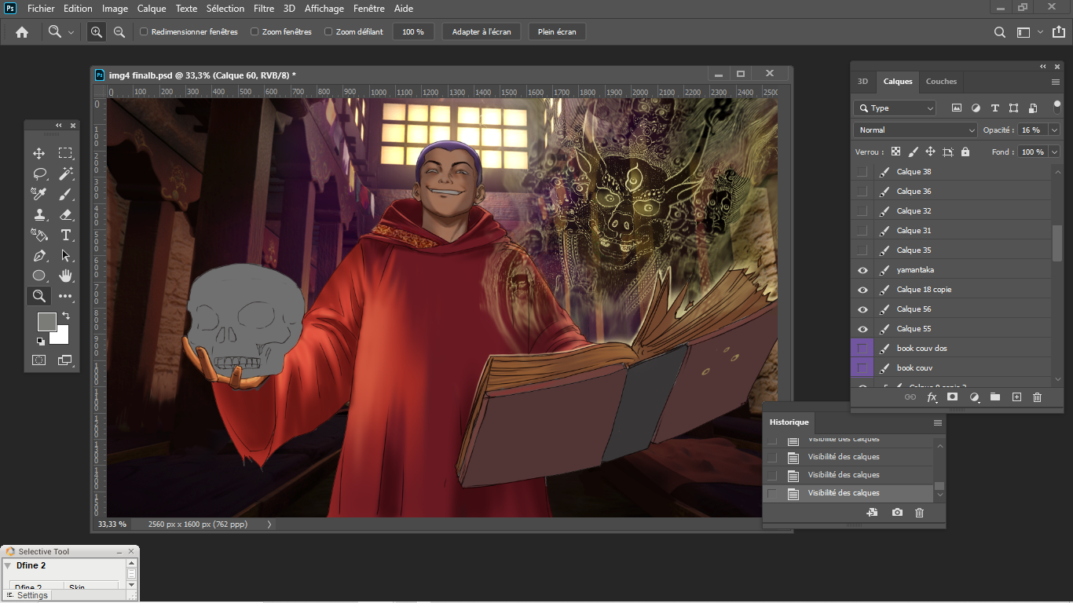This screenshot has width=1073, height=603.
Task: Create a new layer in Calques panel
Action: (x=1016, y=397)
